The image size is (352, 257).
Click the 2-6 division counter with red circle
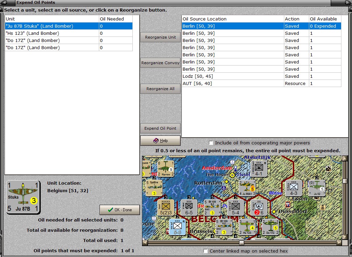pos(259,208)
